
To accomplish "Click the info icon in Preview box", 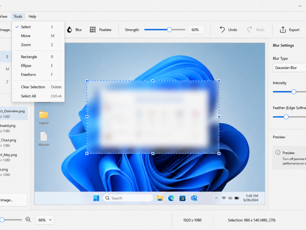I will coord(278,152).
